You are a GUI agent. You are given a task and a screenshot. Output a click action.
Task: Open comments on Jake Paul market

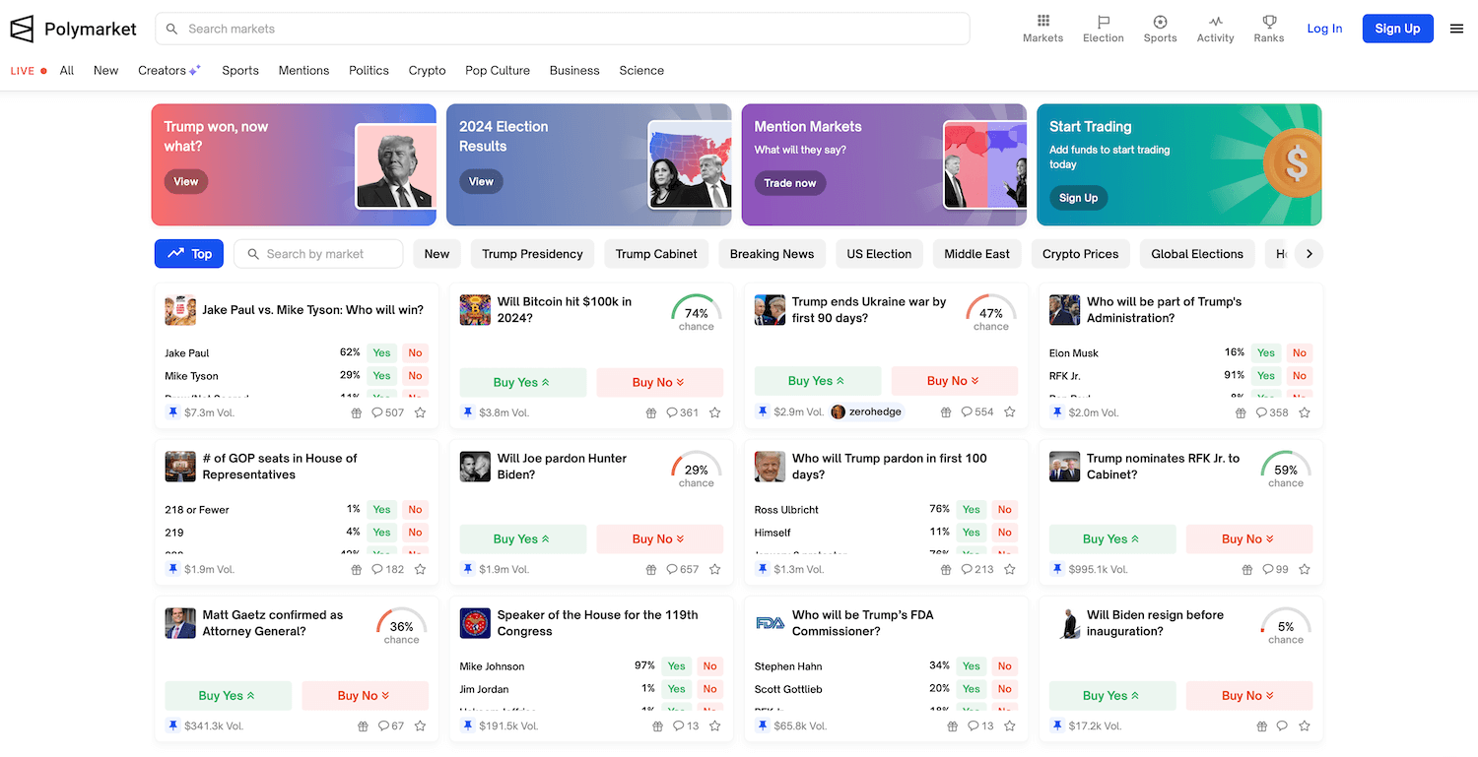tap(388, 412)
